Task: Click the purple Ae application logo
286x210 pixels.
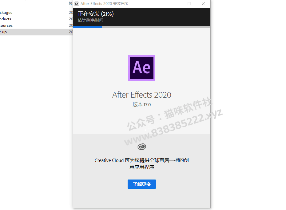Action: [142, 67]
